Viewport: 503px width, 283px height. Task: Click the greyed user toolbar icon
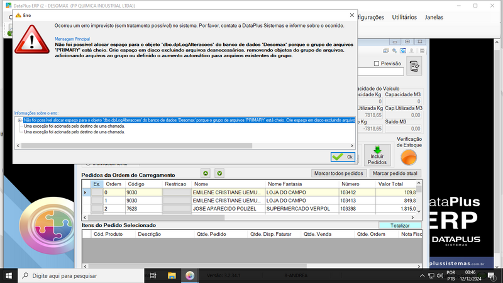tap(412, 51)
